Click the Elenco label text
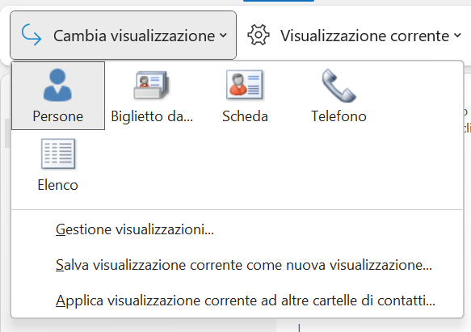 [x=57, y=185]
